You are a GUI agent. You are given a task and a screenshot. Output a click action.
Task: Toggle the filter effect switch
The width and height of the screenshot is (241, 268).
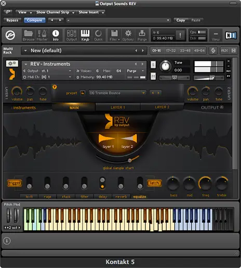[84, 183]
